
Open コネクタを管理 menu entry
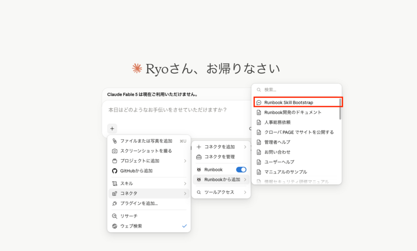click(x=221, y=157)
